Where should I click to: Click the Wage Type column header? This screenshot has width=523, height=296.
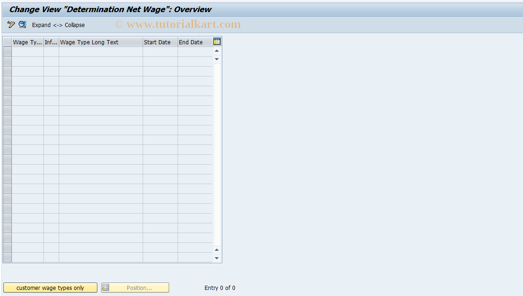28,42
